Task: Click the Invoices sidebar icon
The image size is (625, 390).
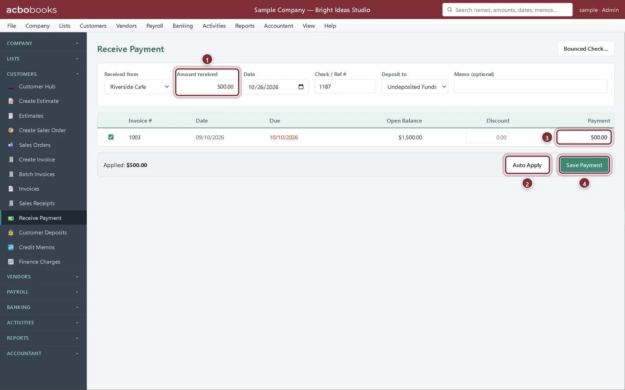Action: (11, 189)
